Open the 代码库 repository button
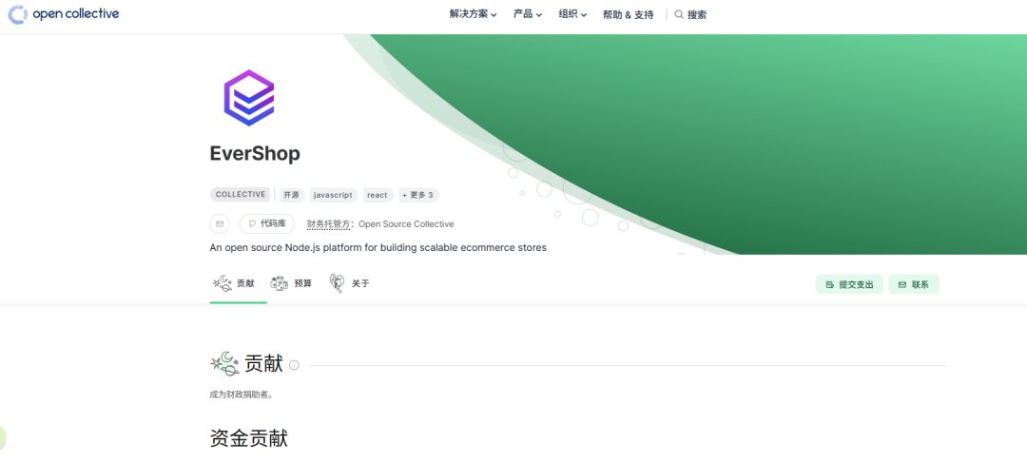Viewport: 1027px width, 462px height. coord(266,223)
